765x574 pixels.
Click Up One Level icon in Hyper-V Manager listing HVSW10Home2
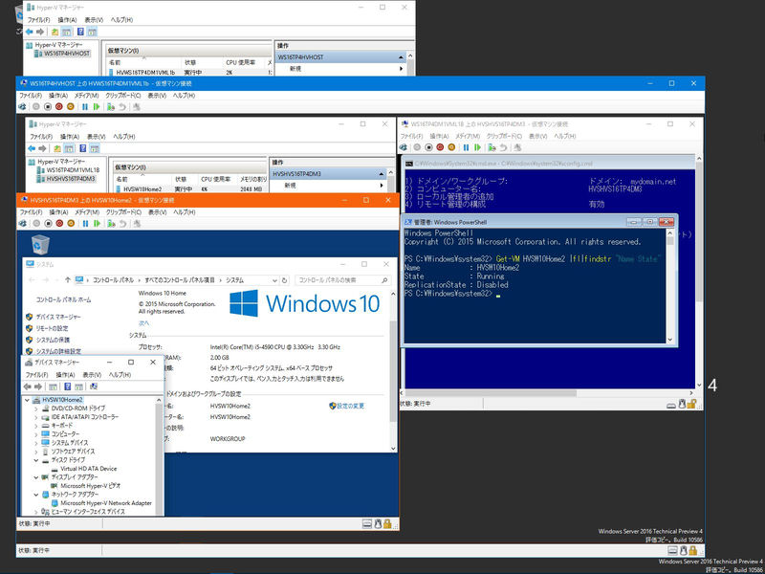click(x=57, y=148)
